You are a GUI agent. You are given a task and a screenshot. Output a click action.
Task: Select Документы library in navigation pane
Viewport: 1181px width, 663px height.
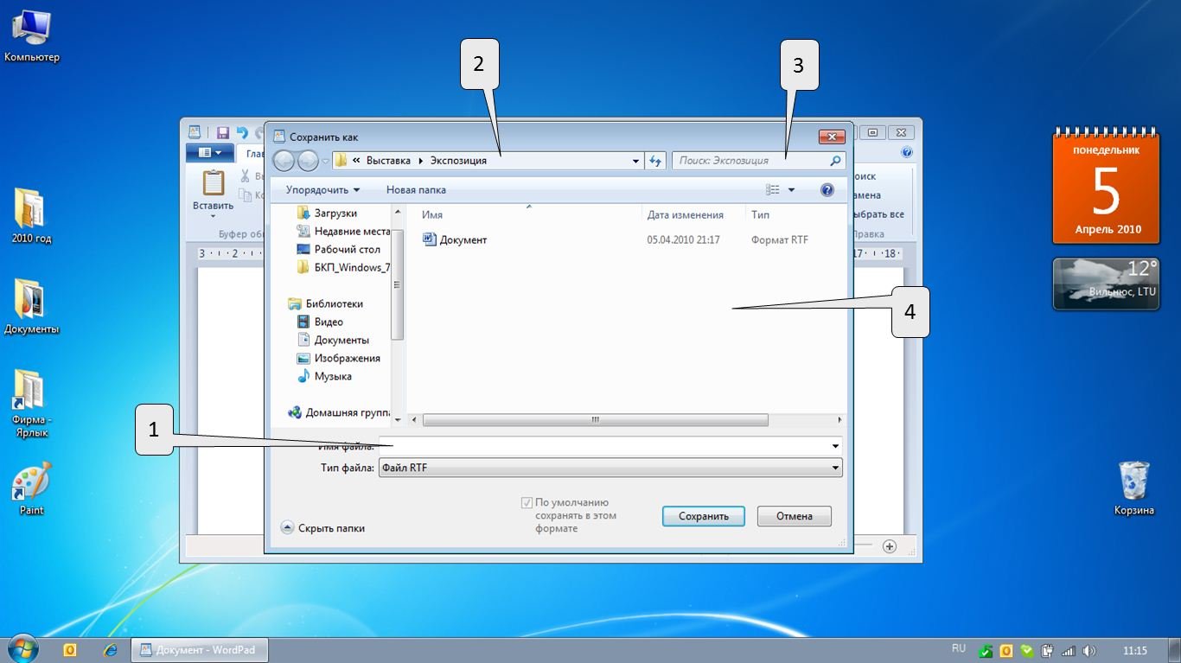(342, 340)
